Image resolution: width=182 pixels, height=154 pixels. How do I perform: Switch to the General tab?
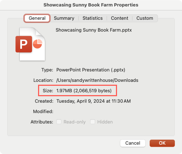(x=37, y=18)
